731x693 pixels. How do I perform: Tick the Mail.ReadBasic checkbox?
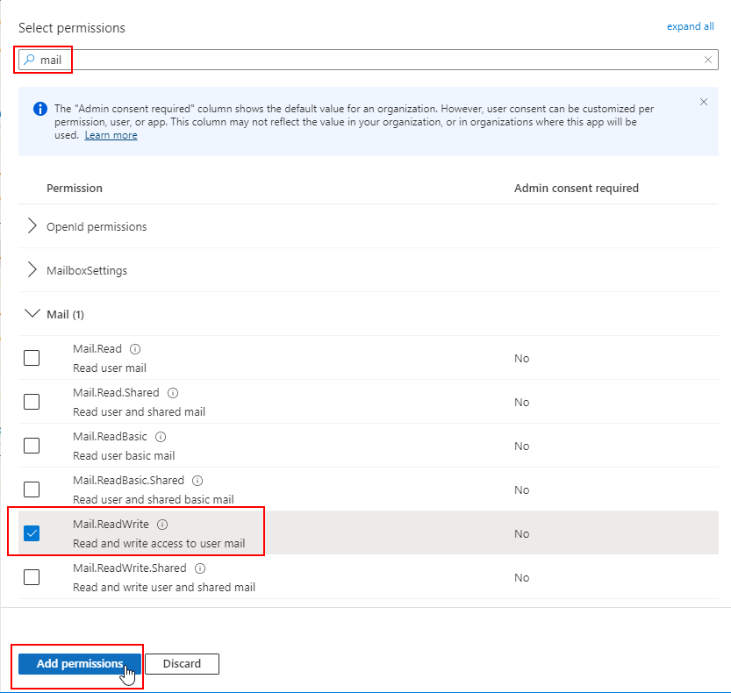pyautogui.click(x=32, y=446)
